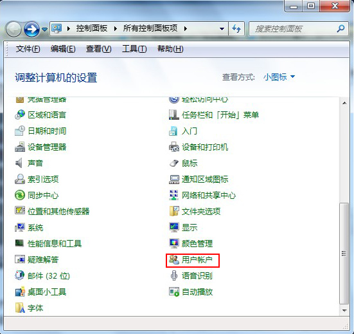Expand the arrow after 所有控制面板项
Image resolution: width=354 pixels, height=334 pixels.
click(x=186, y=29)
